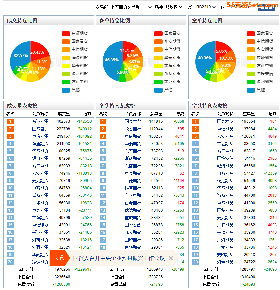Click red 东证期货 legend swatch in 成交持仓比例
Image resolution: width=280 pixels, height=290 pixels.
pos(66,34)
